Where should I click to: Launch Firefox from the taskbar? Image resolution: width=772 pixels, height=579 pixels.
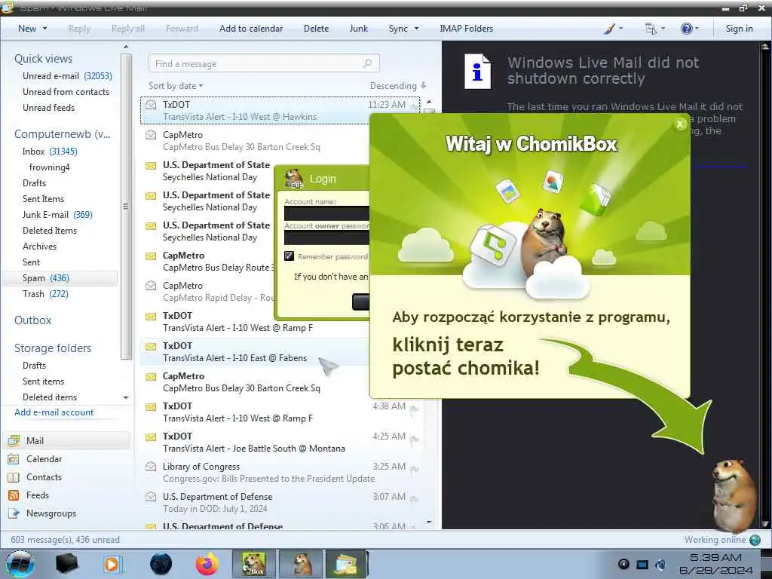click(x=207, y=564)
